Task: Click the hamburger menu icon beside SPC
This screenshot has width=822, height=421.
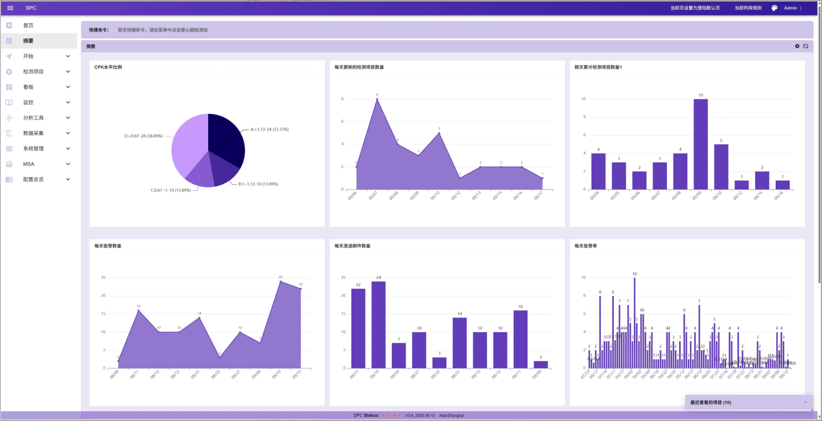Action: 10,8
